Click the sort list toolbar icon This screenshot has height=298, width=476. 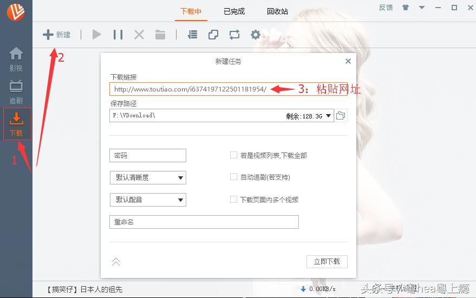[192, 35]
